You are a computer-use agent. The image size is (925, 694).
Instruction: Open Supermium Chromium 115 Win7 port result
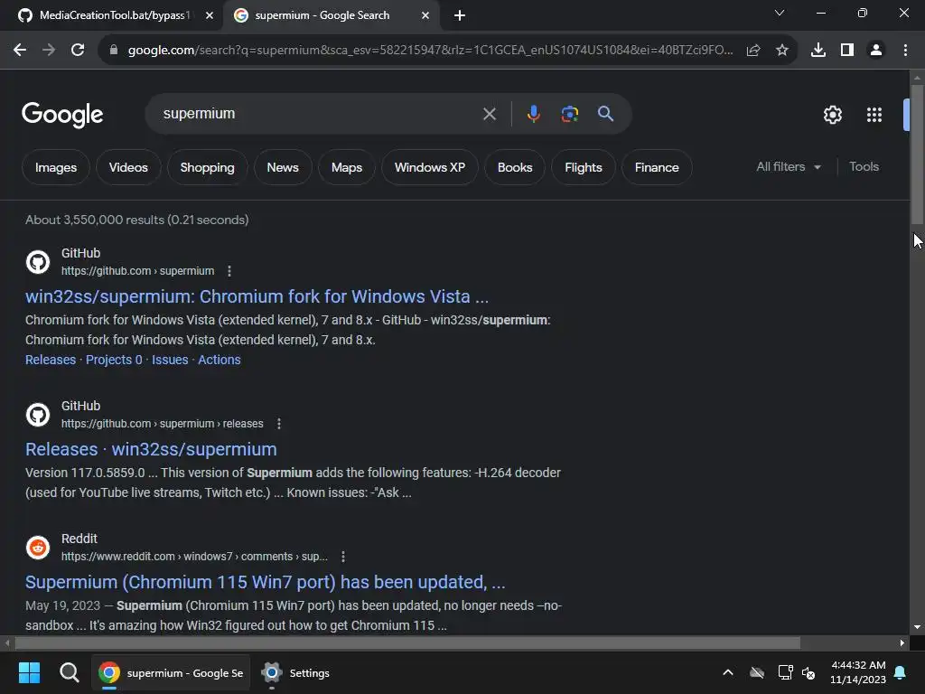(266, 582)
